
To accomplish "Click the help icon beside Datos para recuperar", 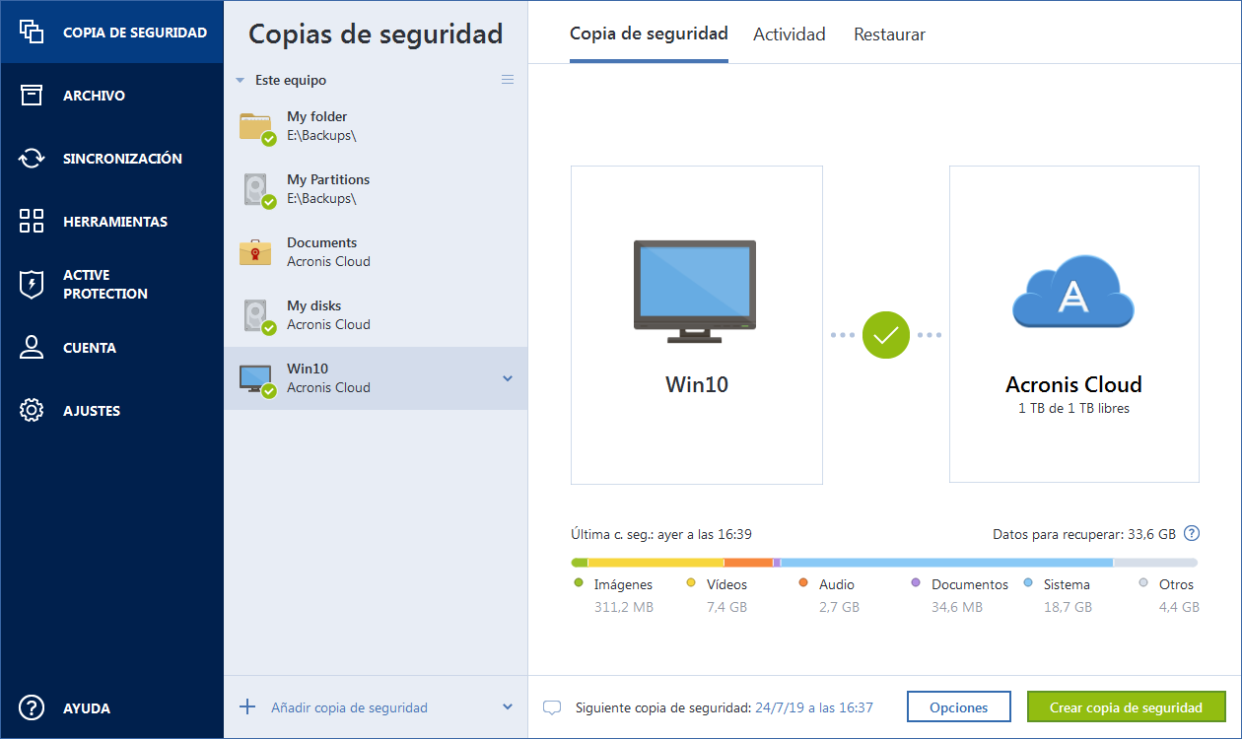I will (x=1192, y=534).
